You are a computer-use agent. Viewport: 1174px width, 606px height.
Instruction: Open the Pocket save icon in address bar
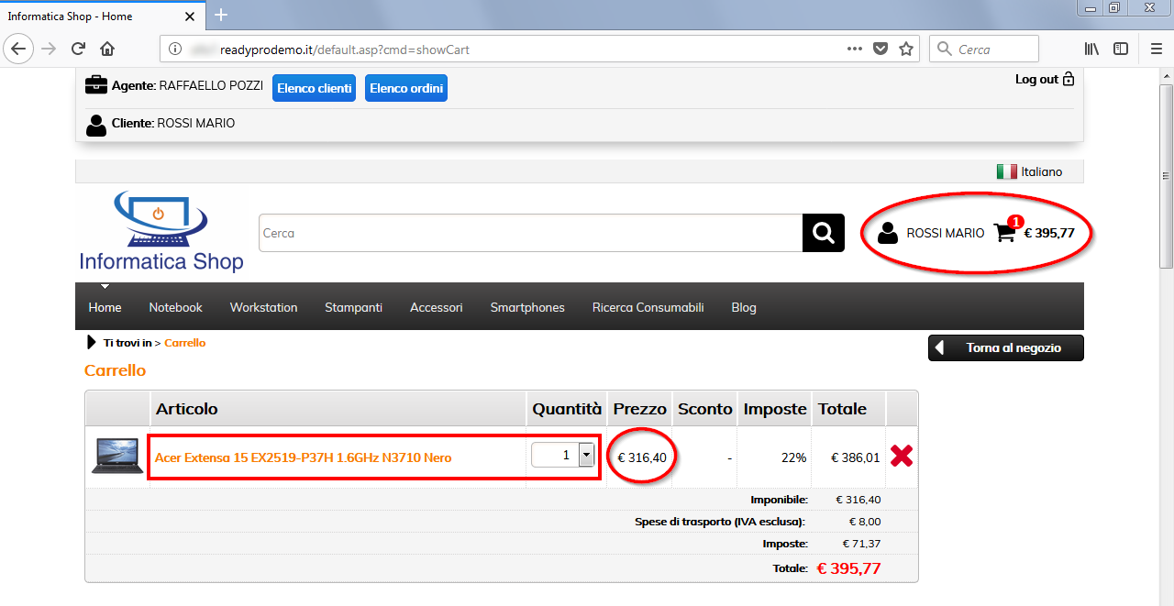pyautogui.click(x=880, y=49)
